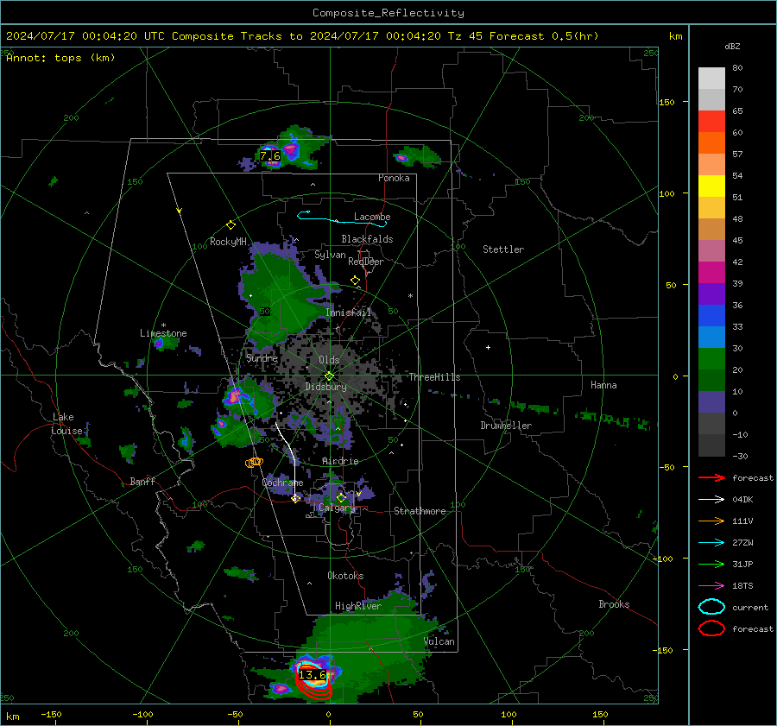The height and width of the screenshot is (726, 777).
Task: Click the Sundre town label
Action: [262, 357]
